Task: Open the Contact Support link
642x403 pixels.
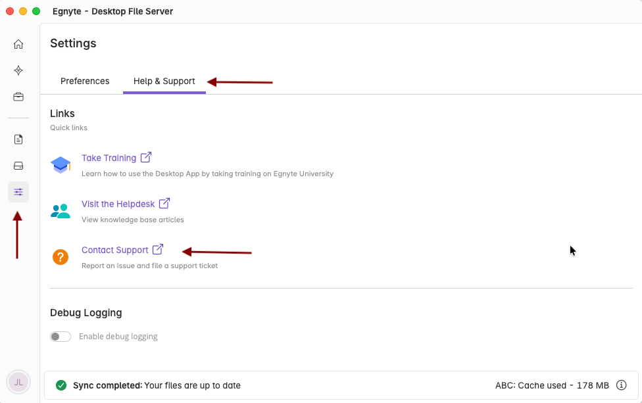Action: pos(115,250)
